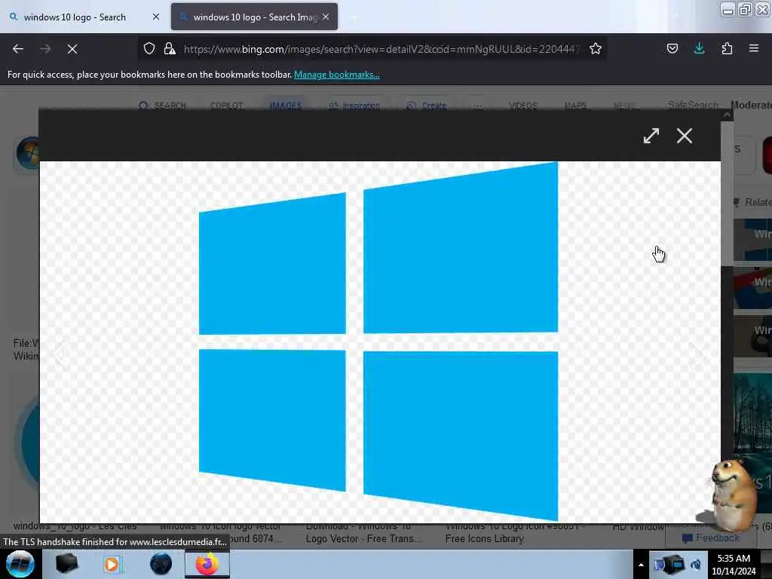Show the previous image with left arrow

point(60,354)
